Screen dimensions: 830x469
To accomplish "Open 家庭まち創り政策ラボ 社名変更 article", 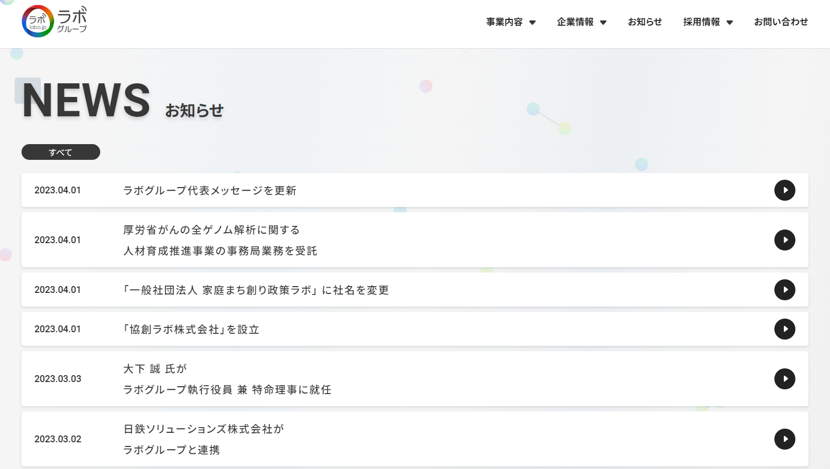I will pyautogui.click(x=415, y=290).
